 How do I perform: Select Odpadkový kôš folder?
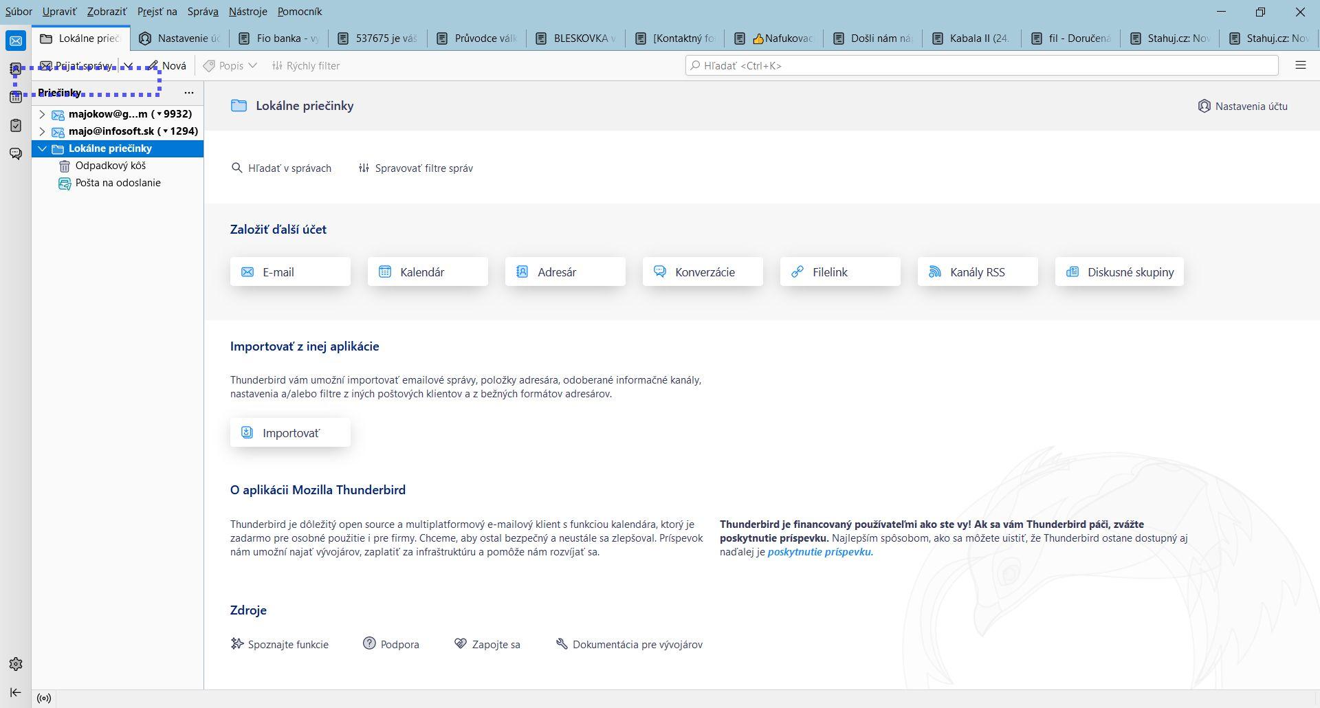pos(118,166)
